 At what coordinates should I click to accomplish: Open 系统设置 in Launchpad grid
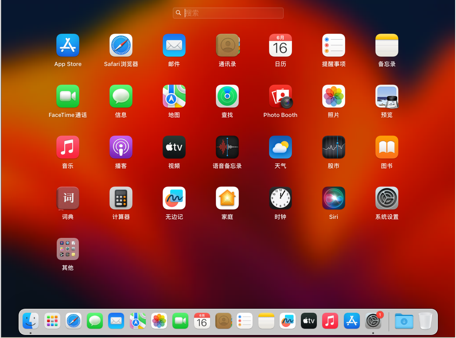387,198
